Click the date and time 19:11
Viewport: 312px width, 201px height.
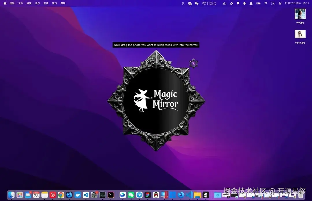pos(297,3)
